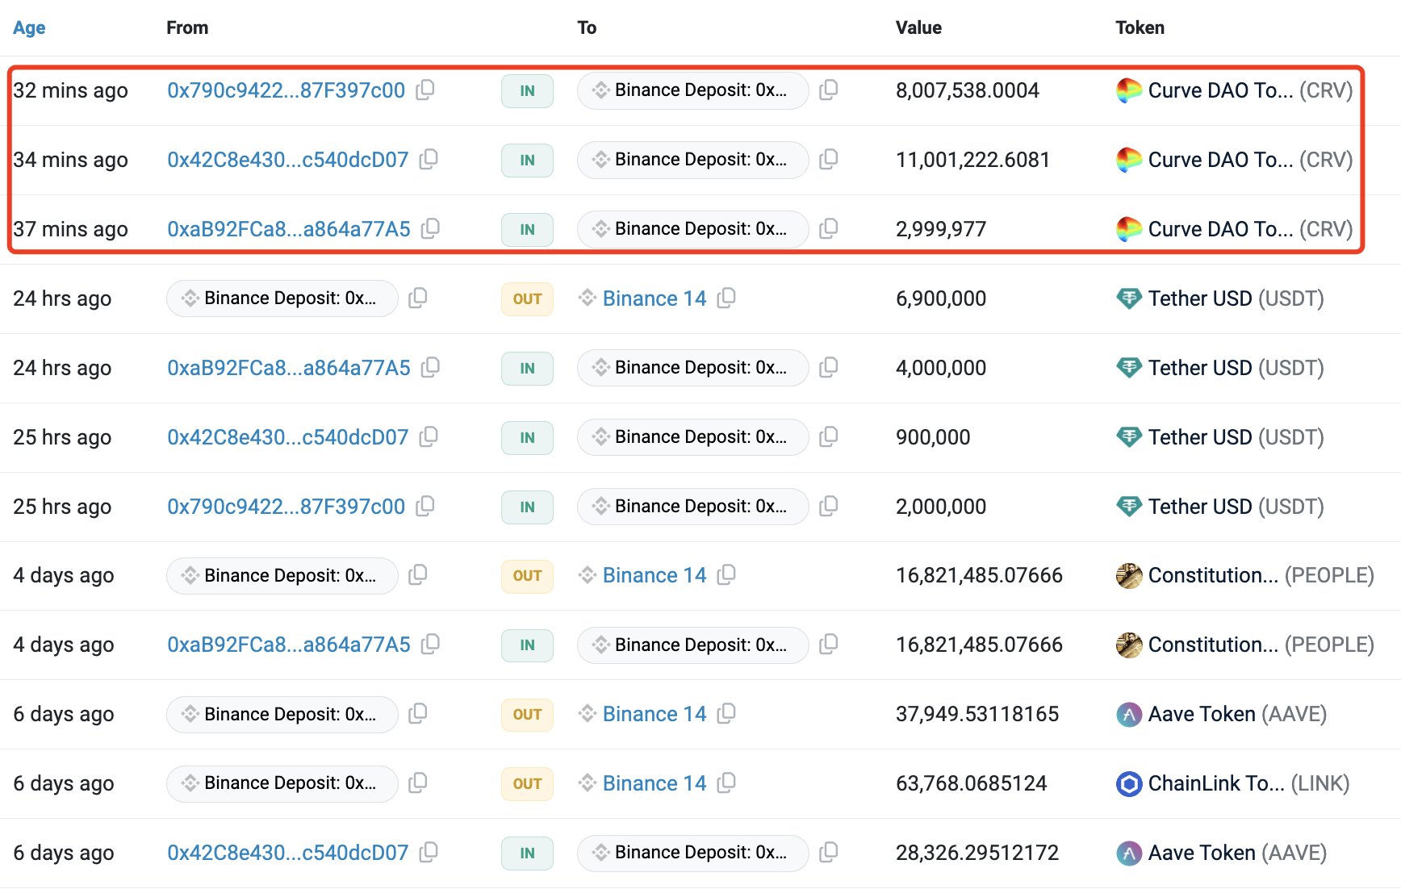
Task: Open Binance 14 in 6,900,000 USDT row
Action: [x=654, y=298]
